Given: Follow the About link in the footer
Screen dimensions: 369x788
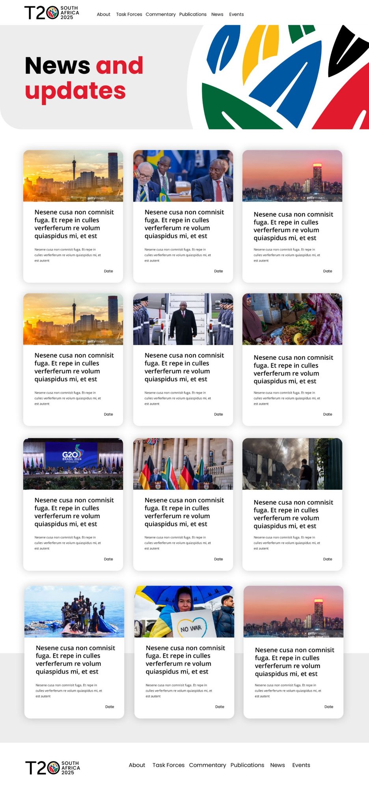Looking at the screenshot, I should click(137, 765).
